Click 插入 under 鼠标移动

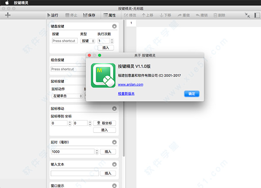tap(104, 130)
